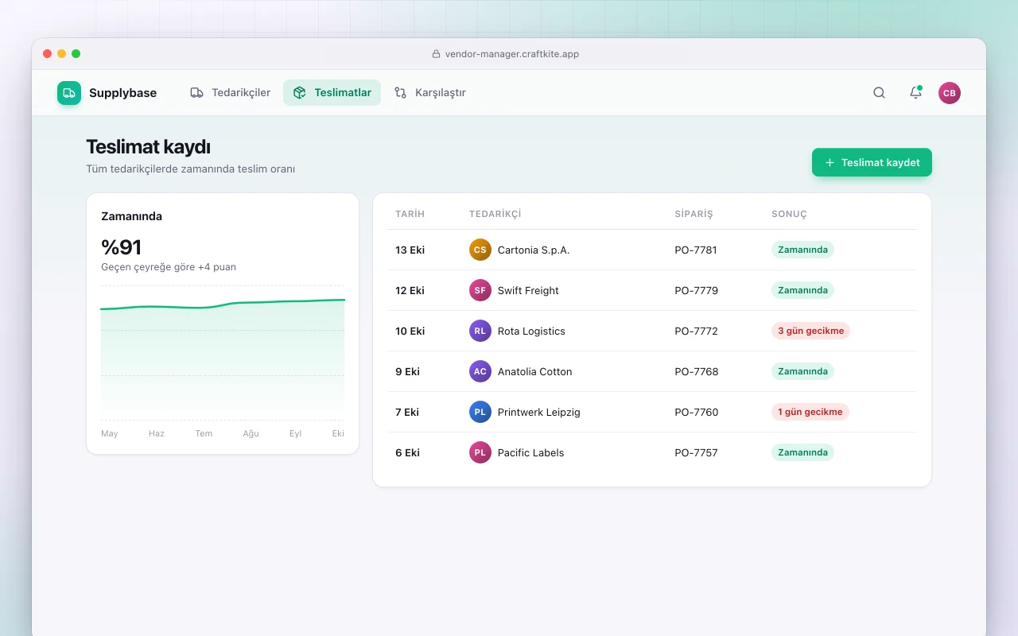
Task: Click the Supplybase truck logo icon
Action: click(69, 93)
